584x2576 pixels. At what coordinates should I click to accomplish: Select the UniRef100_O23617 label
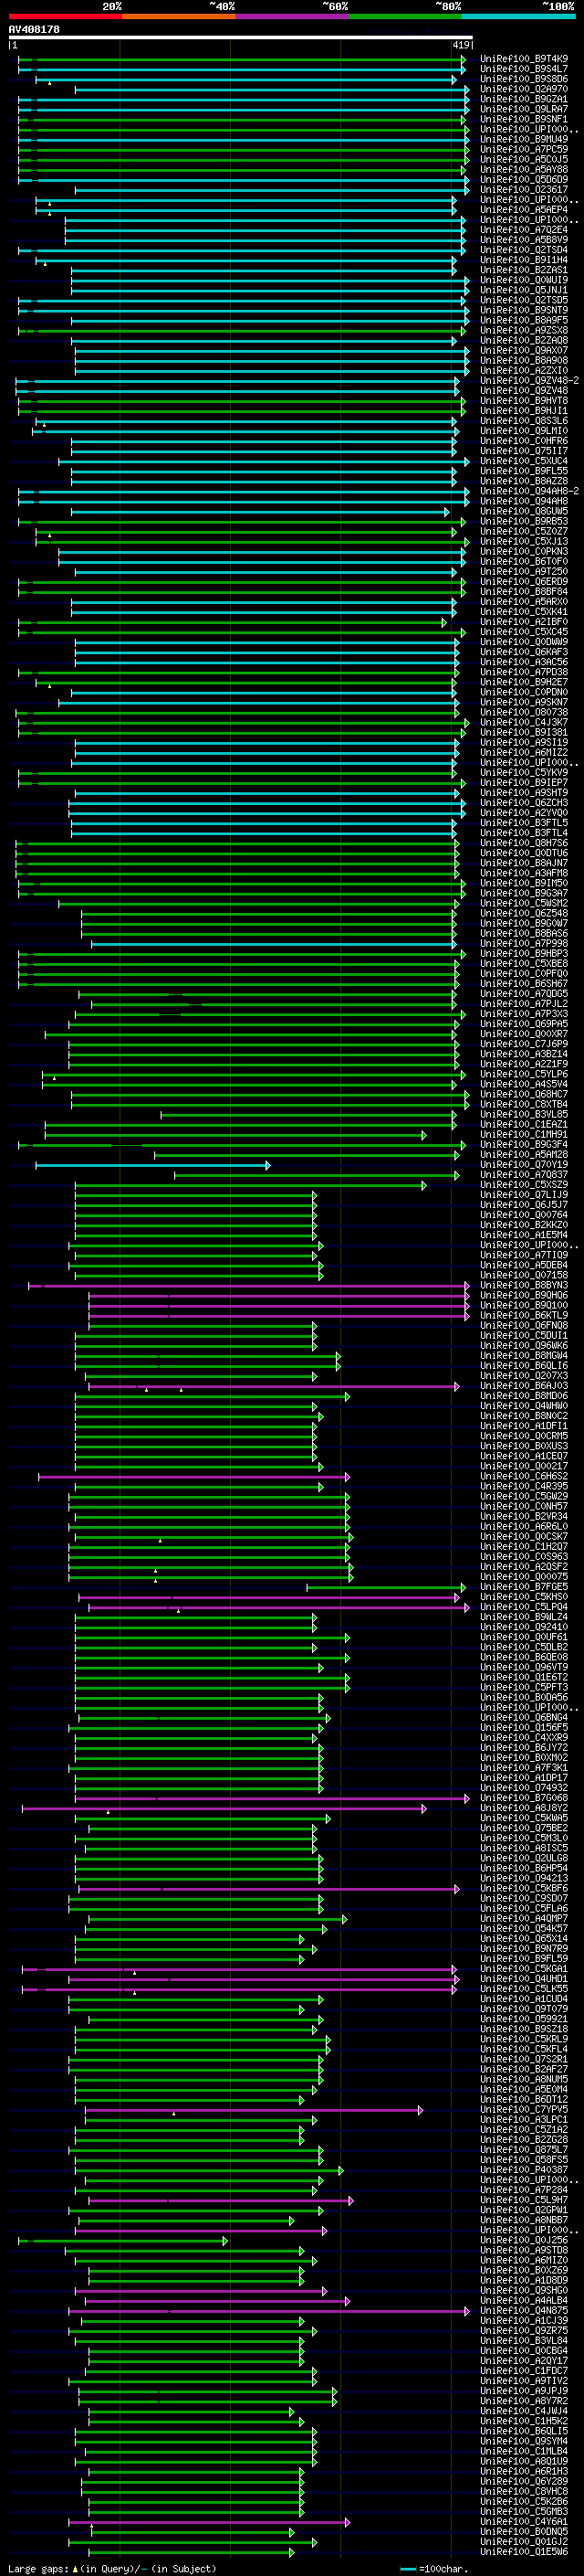point(524,189)
